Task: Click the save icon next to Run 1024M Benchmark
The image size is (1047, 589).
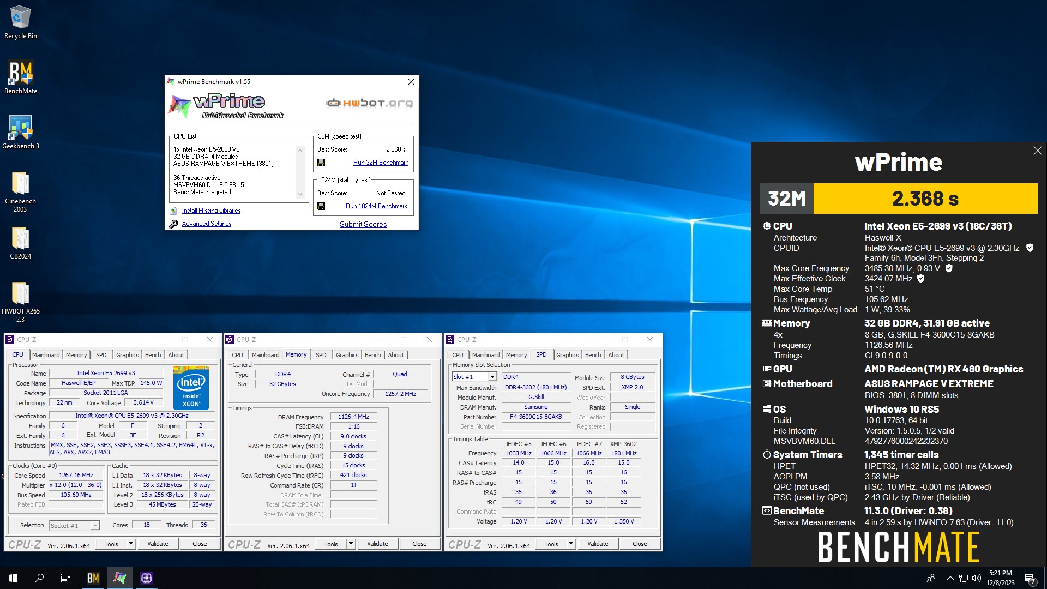Action: [321, 206]
